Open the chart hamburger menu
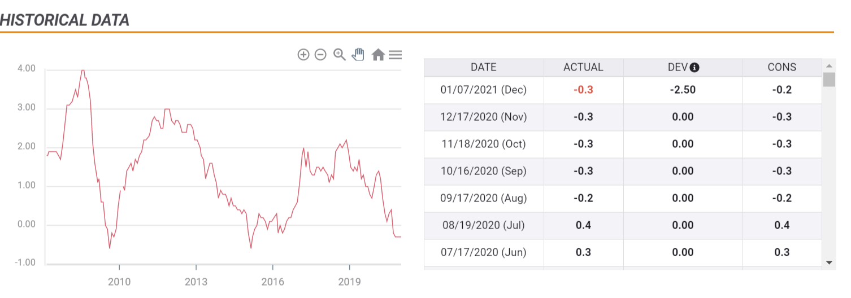 [396, 55]
